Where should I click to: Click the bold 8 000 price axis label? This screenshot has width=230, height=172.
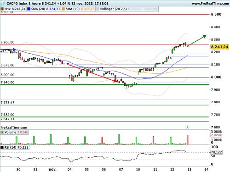click(216, 77)
